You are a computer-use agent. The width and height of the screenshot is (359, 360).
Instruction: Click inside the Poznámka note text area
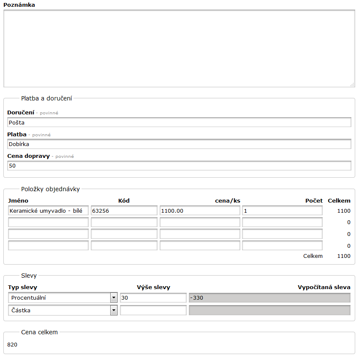[x=179, y=49]
